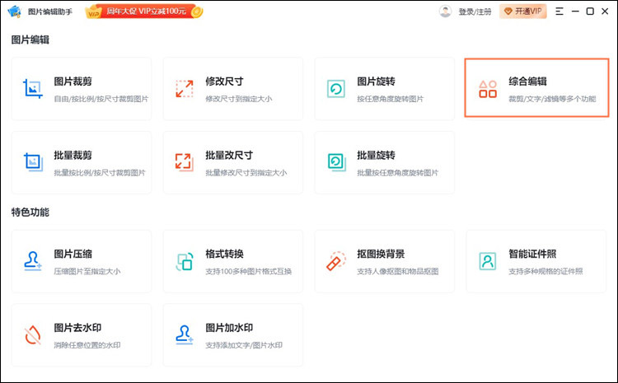The width and height of the screenshot is (618, 383).
Task: Click text 支持人像抠图和物品抠图
Action: (398, 271)
